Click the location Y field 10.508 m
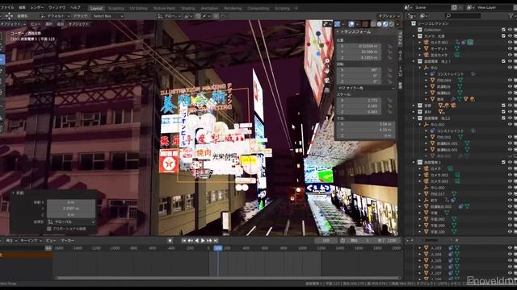 (359, 52)
